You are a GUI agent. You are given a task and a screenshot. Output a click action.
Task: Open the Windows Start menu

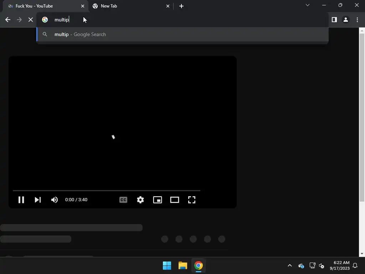pyautogui.click(x=167, y=265)
